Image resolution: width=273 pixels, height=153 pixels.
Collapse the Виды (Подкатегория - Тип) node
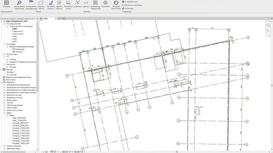(x=1, y=21)
